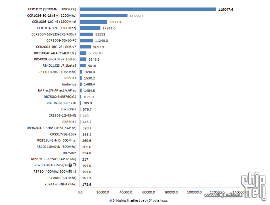Click the CCR1036-8G-2S+EM (1200Mhz) label
The height and width of the screenshot is (205, 270).
(52, 16)
